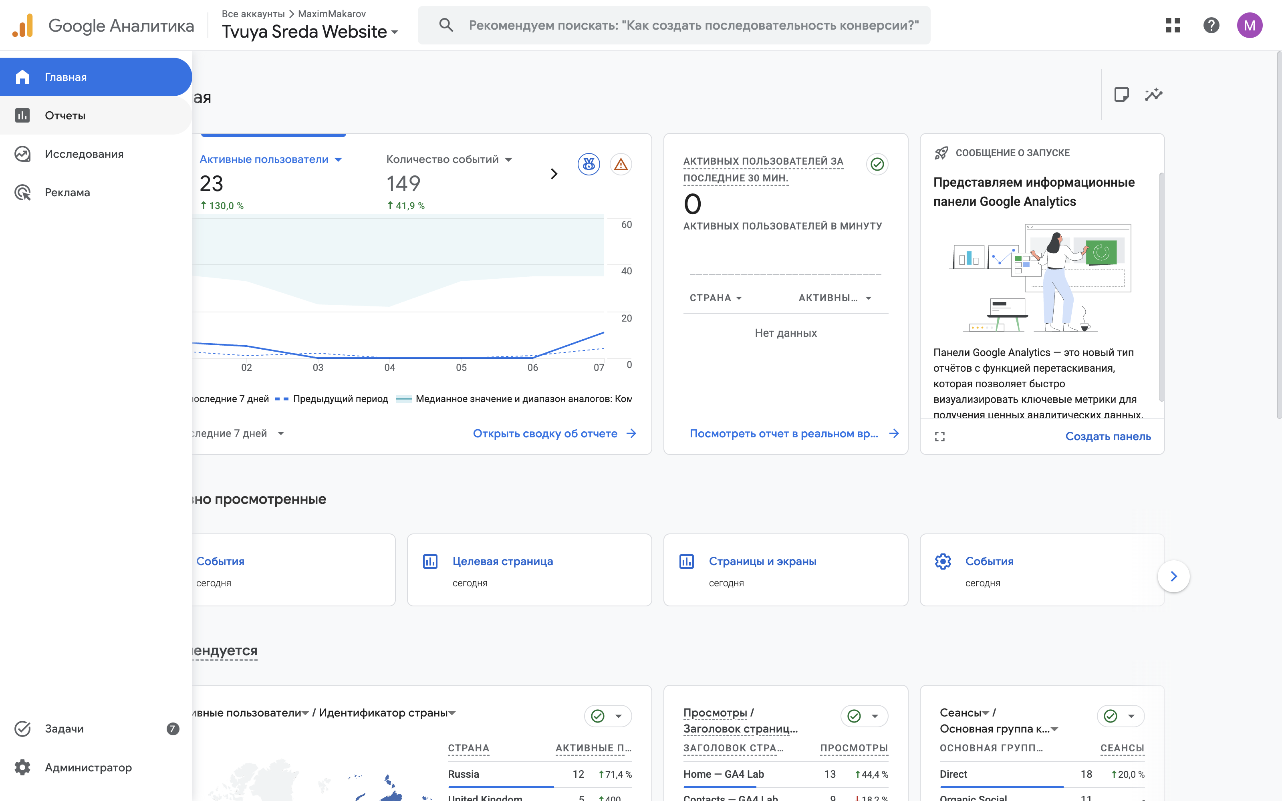Open the notes icon beside Insights

pyautogui.click(x=1121, y=95)
